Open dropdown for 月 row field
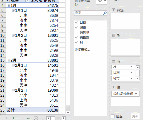This screenshot has height=120, width=143. (x=131, y=66)
